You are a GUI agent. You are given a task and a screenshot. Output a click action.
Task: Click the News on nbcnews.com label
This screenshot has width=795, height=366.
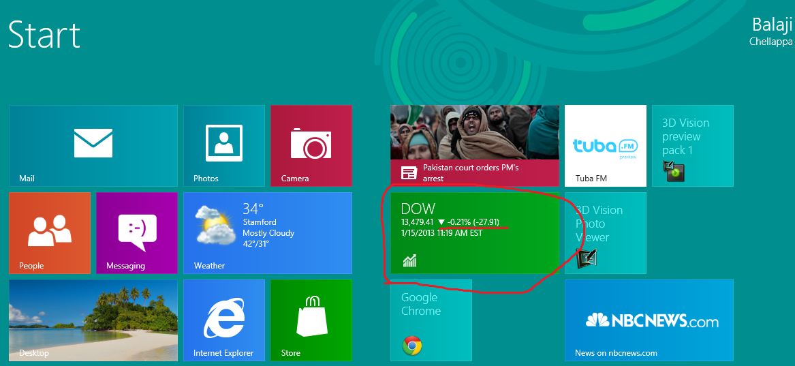point(616,353)
